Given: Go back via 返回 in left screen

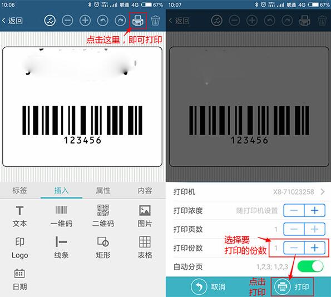Looking at the screenshot, I should pyautogui.click(x=12, y=21).
